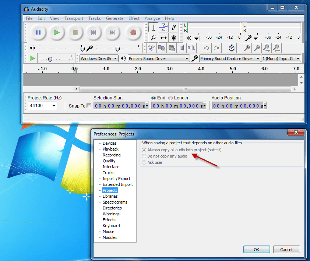The height and width of the screenshot is (261, 310).
Task: Select the Selection (I-beam) tool
Action: coord(154,28)
